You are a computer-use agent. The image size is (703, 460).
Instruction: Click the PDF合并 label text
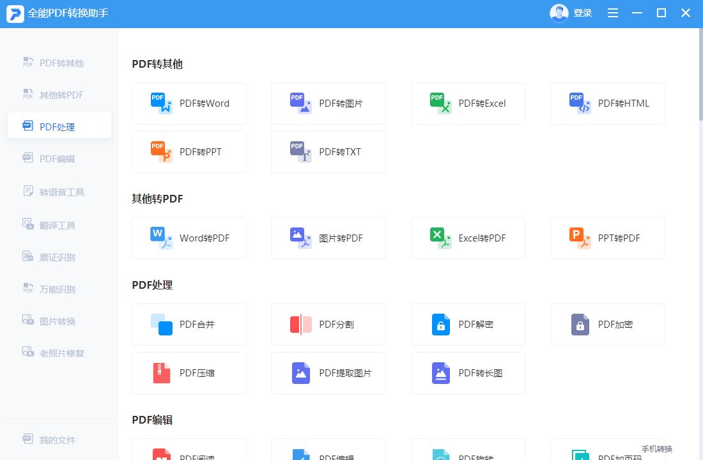tap(197, 325)
